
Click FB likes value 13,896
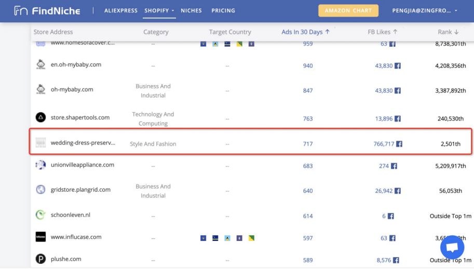384,119
